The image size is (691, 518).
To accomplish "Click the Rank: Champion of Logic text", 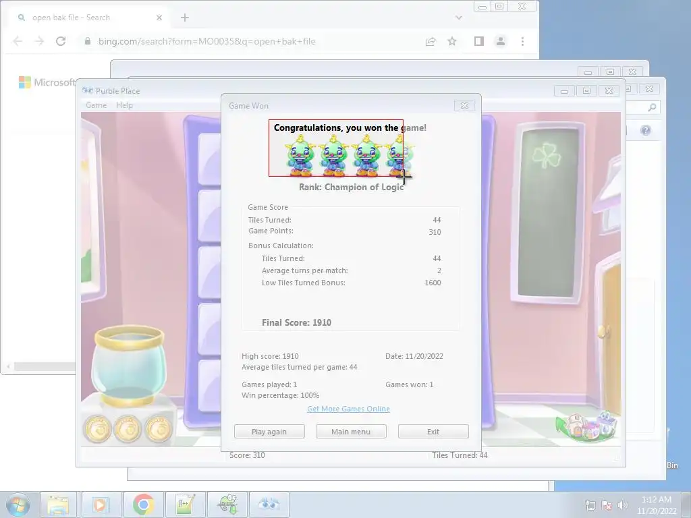I will 351,188.
